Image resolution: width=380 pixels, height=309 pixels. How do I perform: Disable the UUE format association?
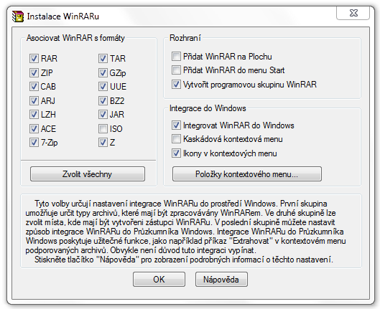pyautogui.click(x=103, y=86)
